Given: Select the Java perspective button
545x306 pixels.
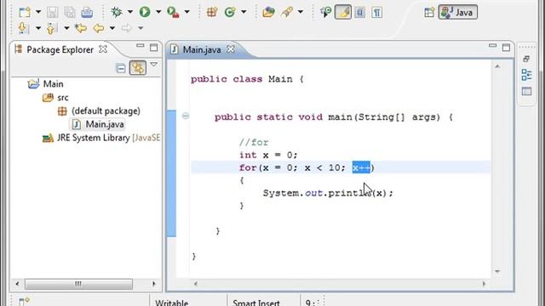Looking at the screenshot, I should coord(458,13).
